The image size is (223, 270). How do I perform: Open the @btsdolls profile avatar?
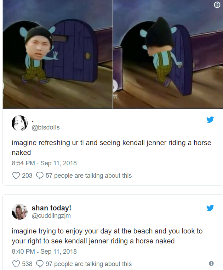pos(19,123)
